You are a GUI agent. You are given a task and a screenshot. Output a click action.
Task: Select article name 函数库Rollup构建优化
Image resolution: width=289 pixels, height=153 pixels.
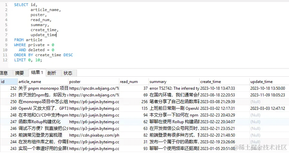click(43, 122)
